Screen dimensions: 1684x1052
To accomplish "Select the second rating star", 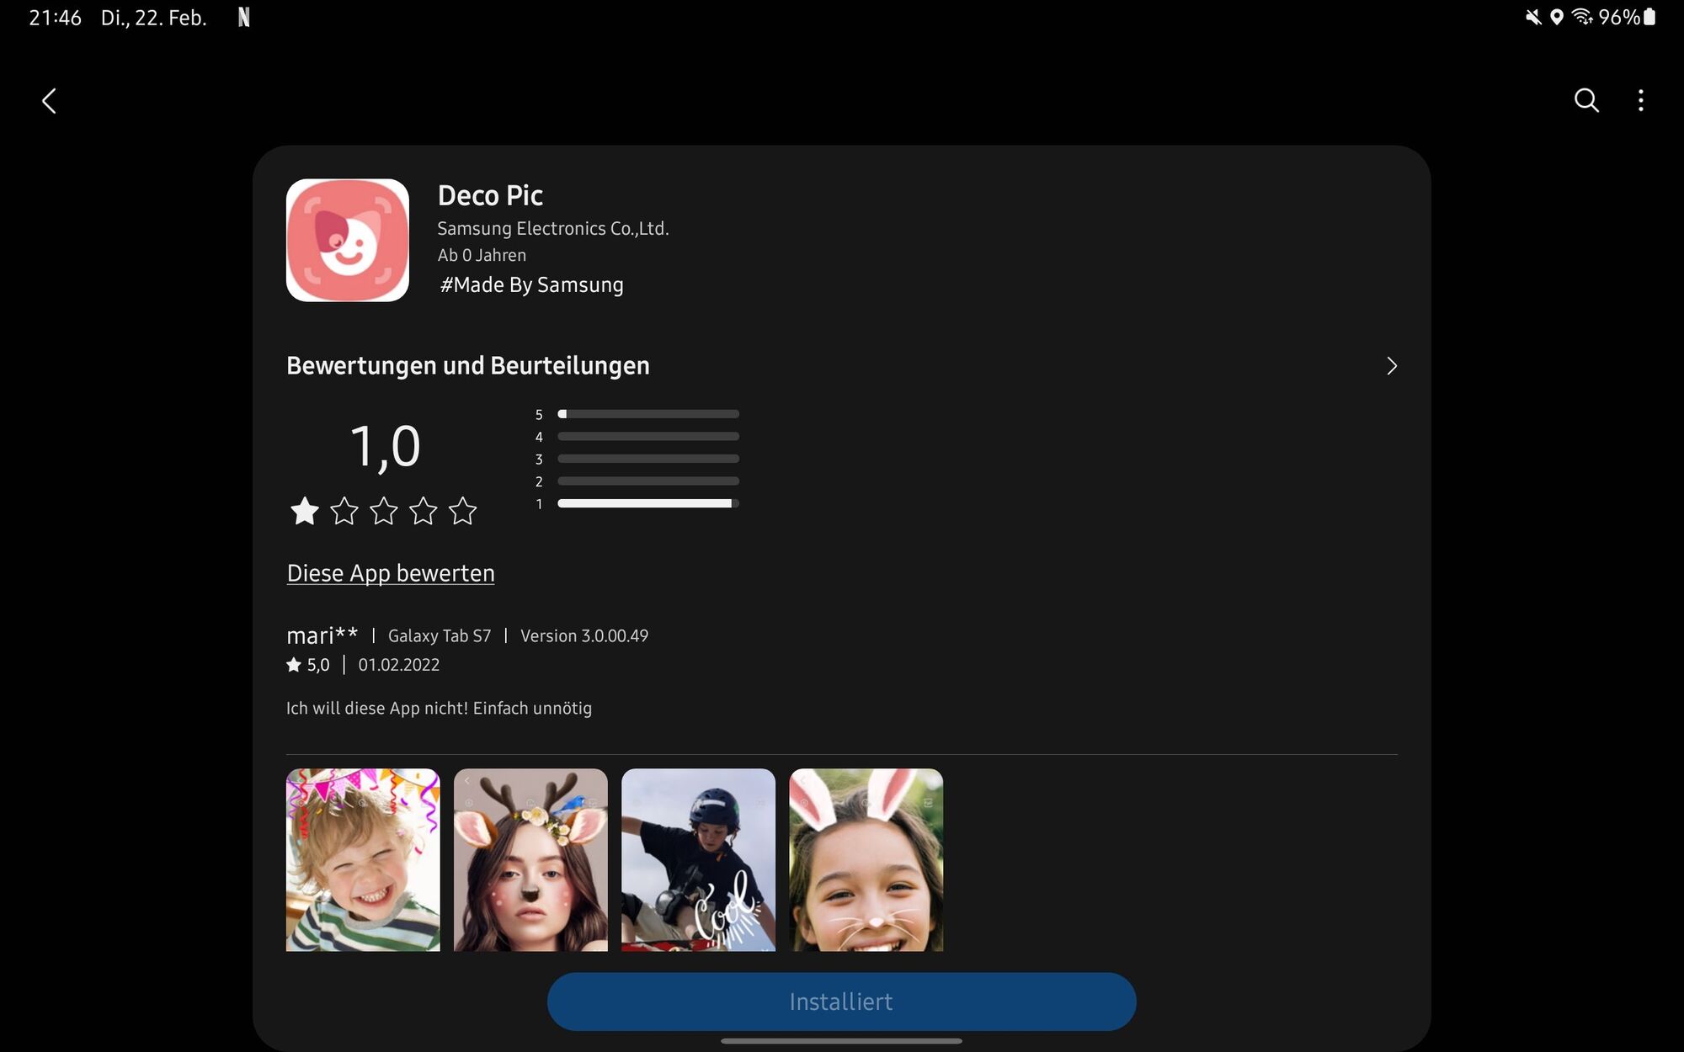I will [x=344, y=510].
